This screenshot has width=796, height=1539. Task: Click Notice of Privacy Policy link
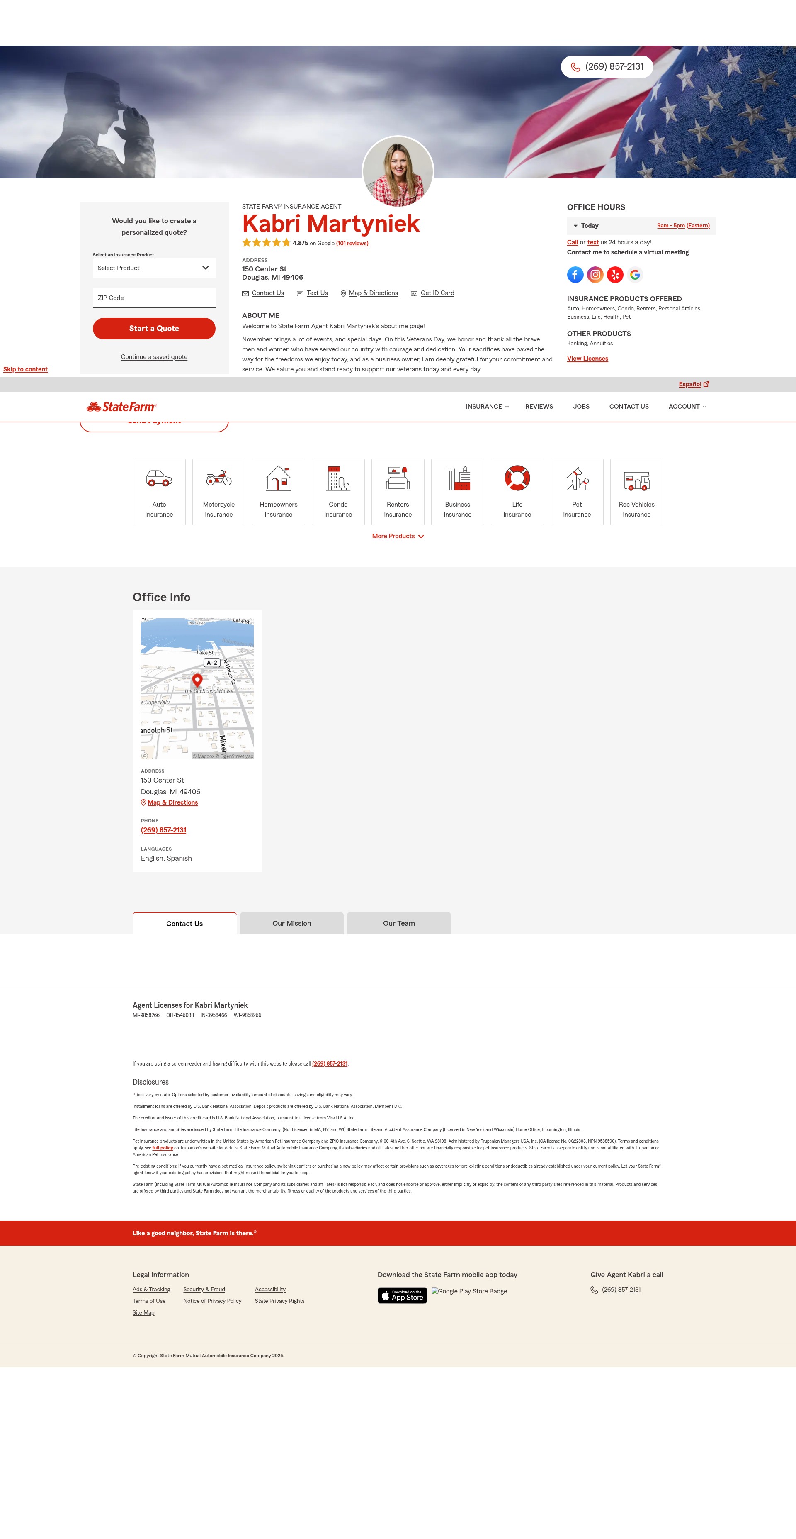(213, 1301)
